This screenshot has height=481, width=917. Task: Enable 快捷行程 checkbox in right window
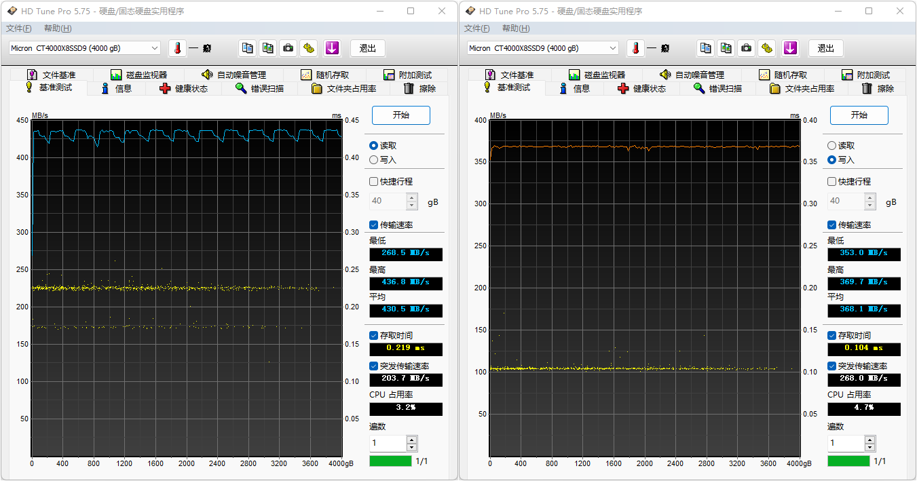831,182
